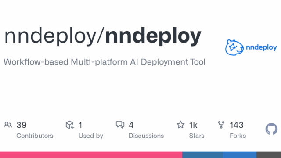Click the Used by label
The height and width of the screenshot is (158, 281).
(x=91, y=136)
